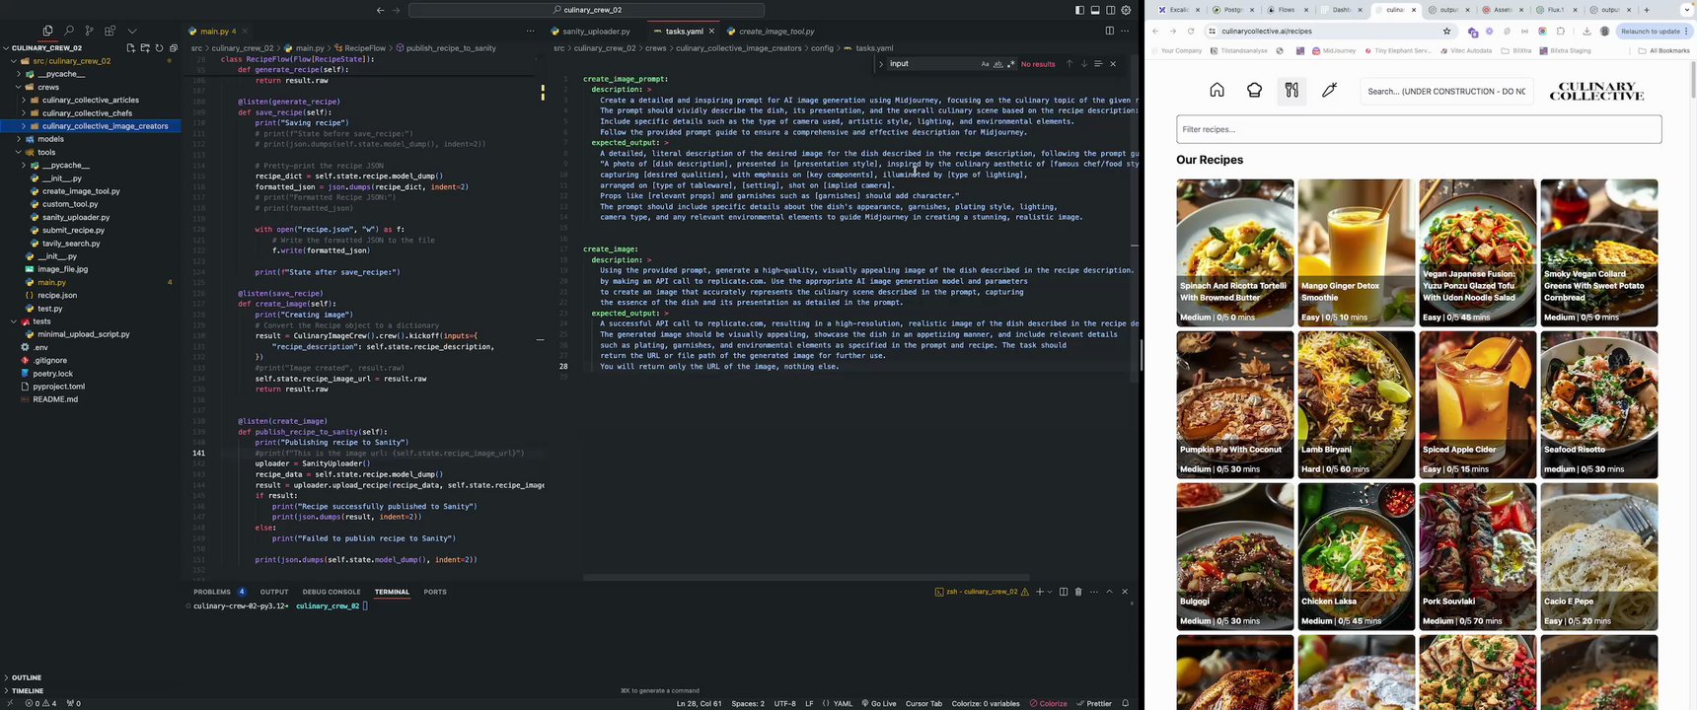This screenshot has height=710, width=1697.
Task: Expand the replace field in find widget
Action: pos(881,64)
